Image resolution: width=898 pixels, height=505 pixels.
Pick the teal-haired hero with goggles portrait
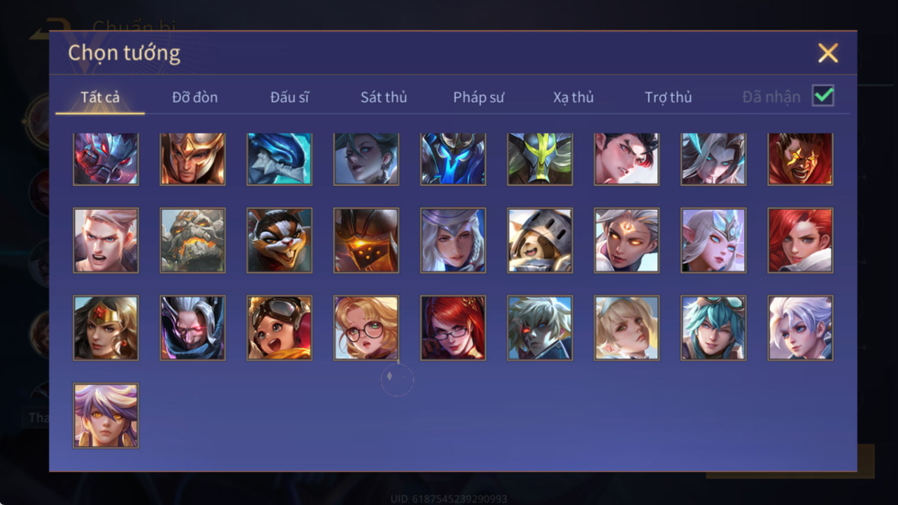pos(713,328)
